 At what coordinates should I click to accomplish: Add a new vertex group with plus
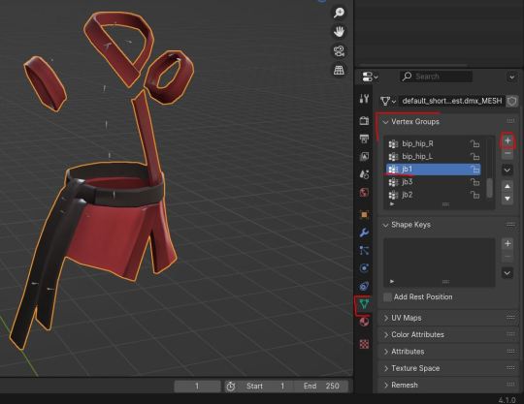(508, 140)
